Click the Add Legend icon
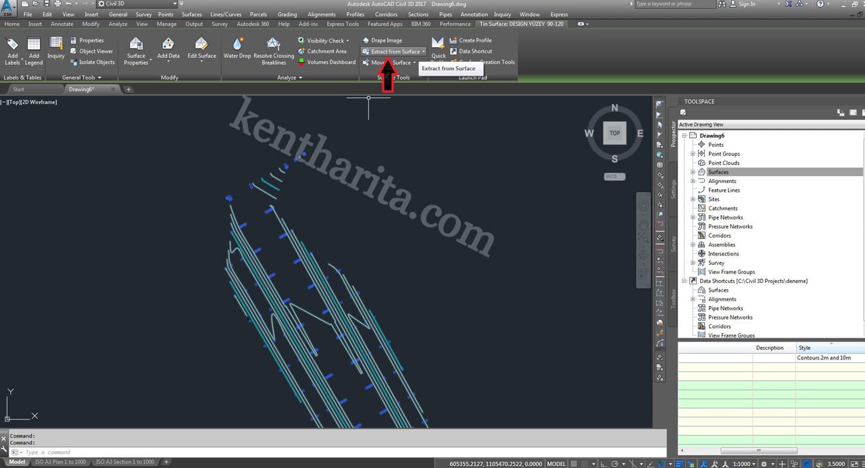This screenshot has width=865, height=468. pos(34,50)
